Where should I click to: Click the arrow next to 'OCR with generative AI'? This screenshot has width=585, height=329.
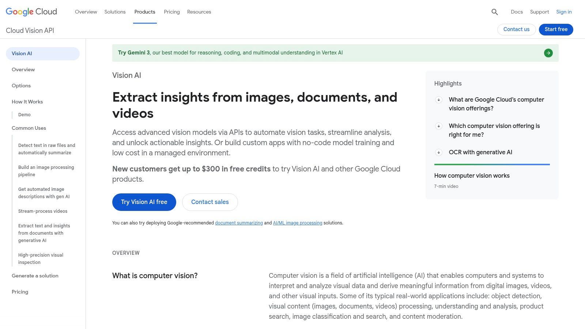click(x=438, y=152)
